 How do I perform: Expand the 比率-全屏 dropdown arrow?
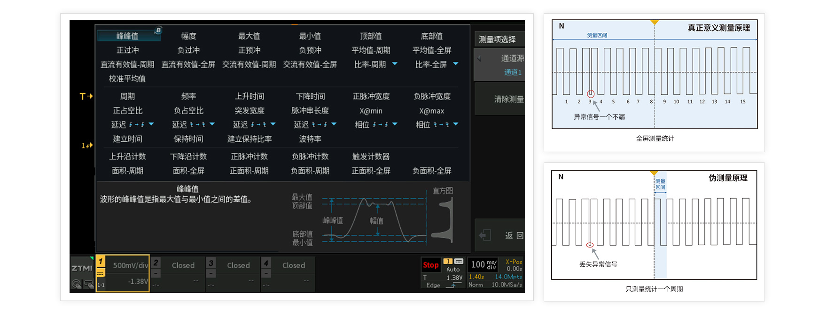(455, 64)
